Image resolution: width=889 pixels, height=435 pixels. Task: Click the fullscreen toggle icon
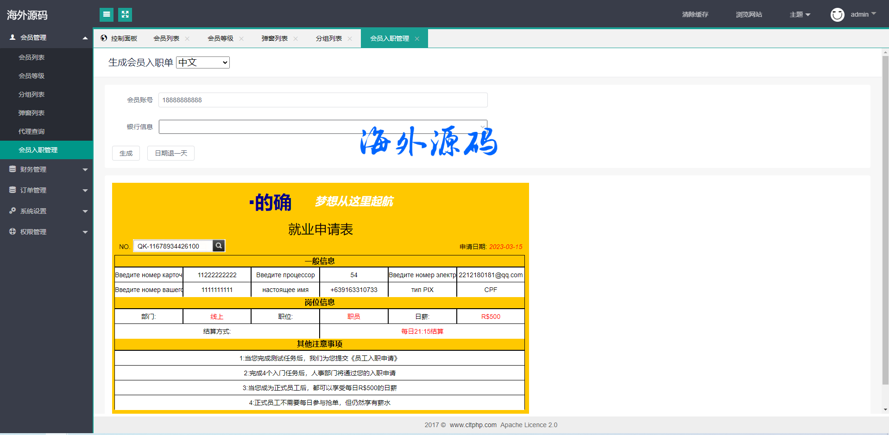pos(125,15)
